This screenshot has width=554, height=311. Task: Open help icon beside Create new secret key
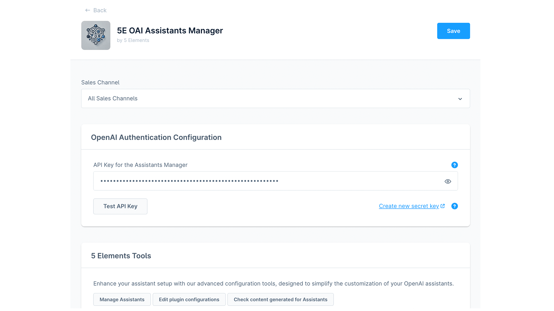[x=454, y=206]
